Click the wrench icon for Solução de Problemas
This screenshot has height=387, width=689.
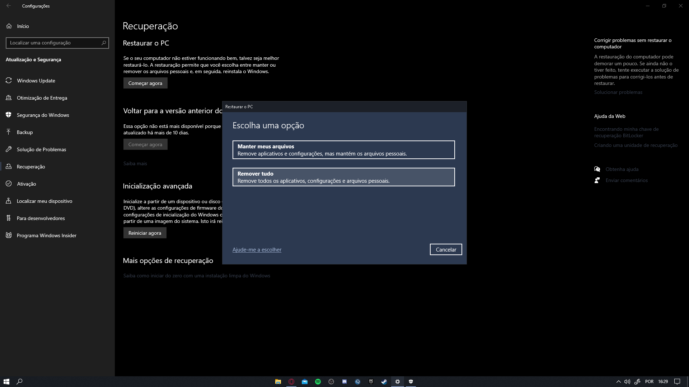tap(9, 149)
